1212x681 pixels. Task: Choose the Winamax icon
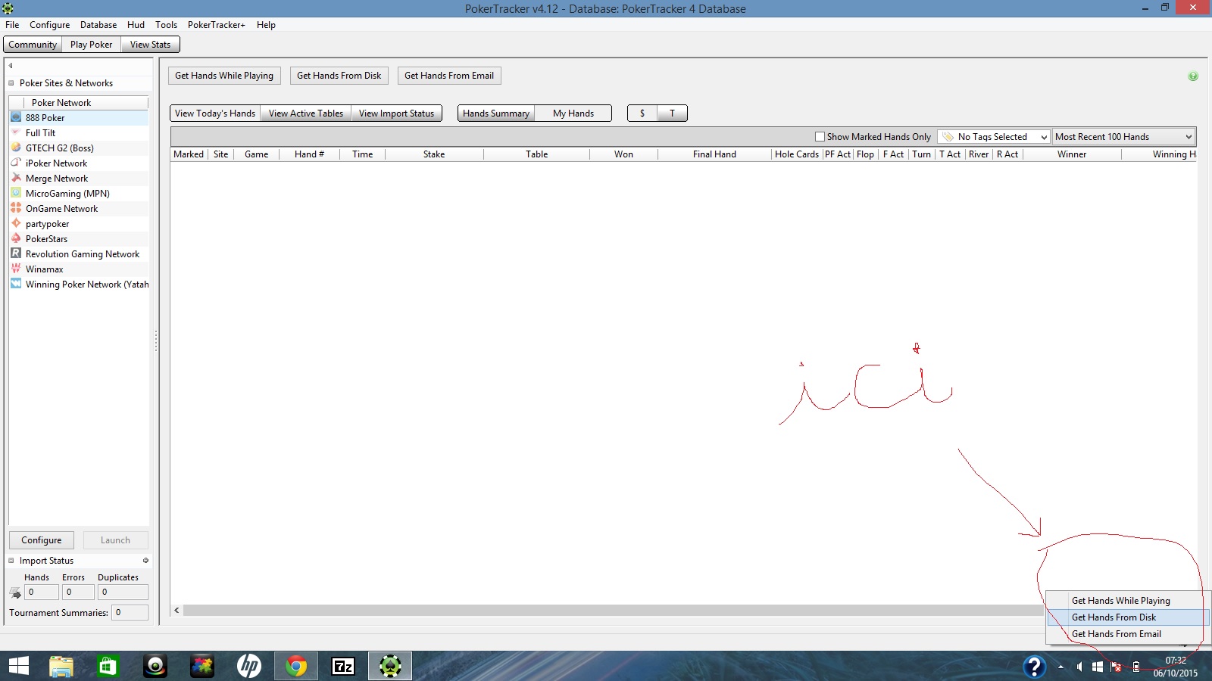(x=16, y=269)
